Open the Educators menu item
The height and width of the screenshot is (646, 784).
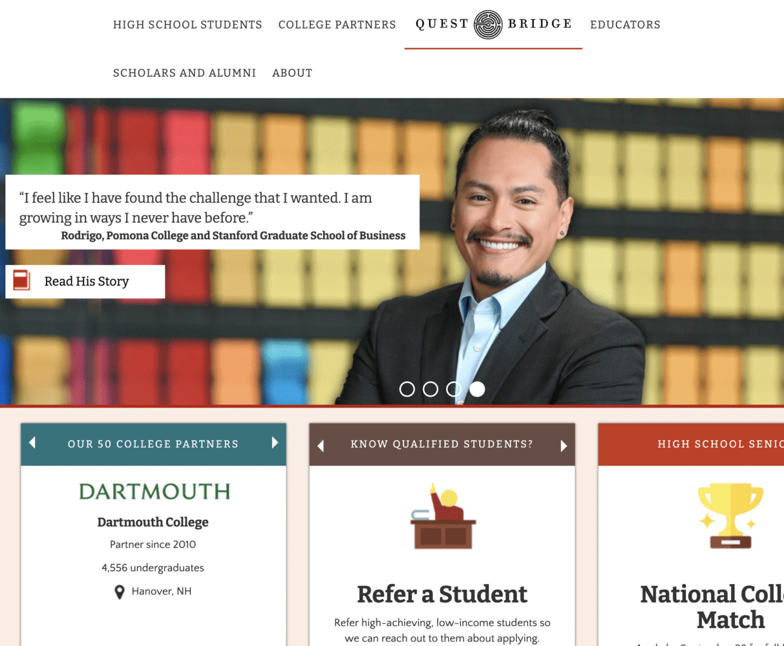click(x=625, y=25)
